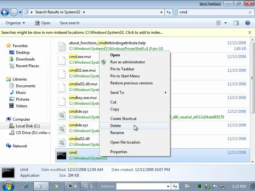Choose Restore previous versions
The width and height of the screenshot is (255, 191).
(135, 83)
